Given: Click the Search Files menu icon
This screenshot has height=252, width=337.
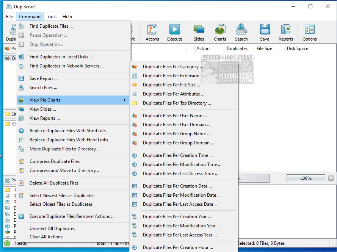Looking at the screenshot, I should (21, 88).
